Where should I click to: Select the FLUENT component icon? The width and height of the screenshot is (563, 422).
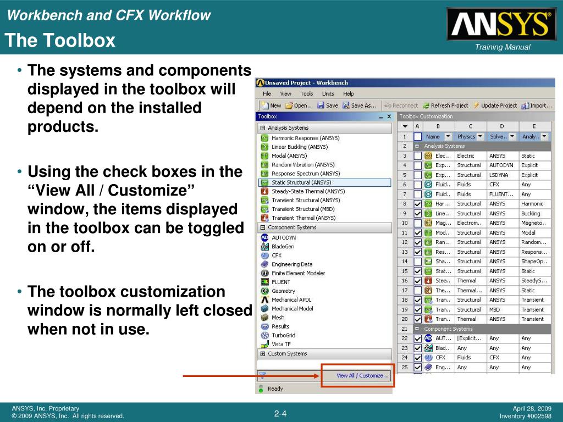(264, 282)
